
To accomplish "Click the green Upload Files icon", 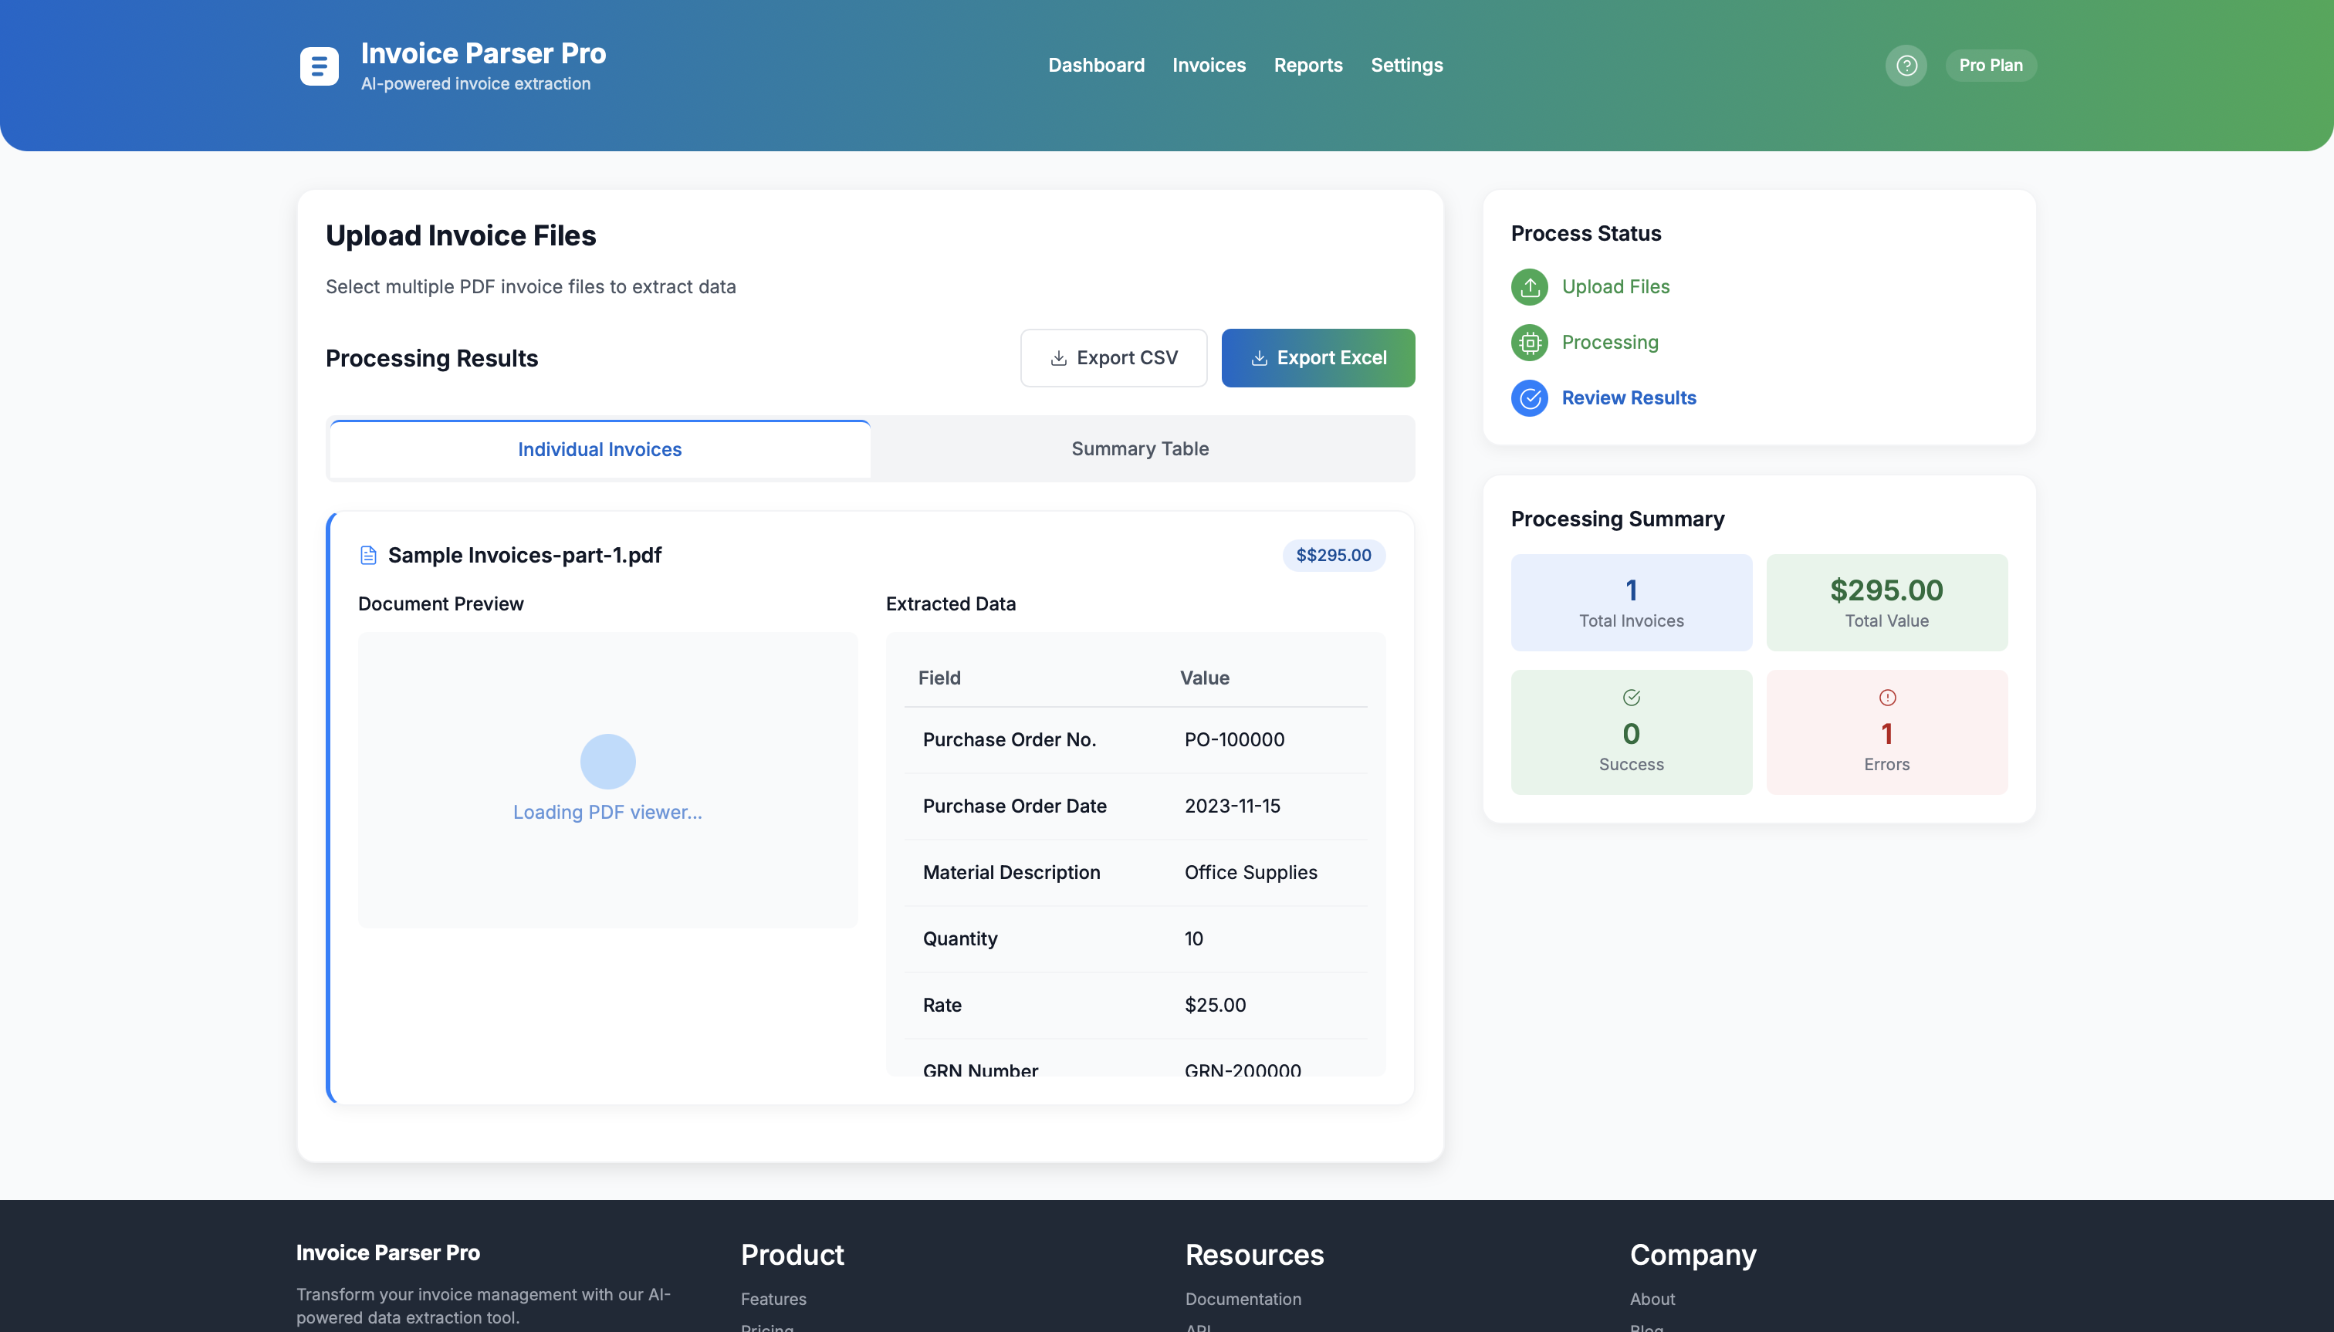I will tap(1529, 286).
